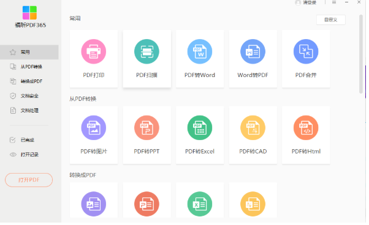This screenshot has height=225, width=369.
Task: Click the purple image-to-PDF icon in 转换成PDF
Action: point(94,204)
